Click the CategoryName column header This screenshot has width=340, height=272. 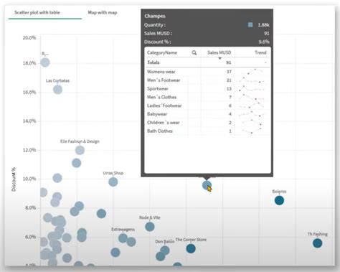(x=162, y=52)
